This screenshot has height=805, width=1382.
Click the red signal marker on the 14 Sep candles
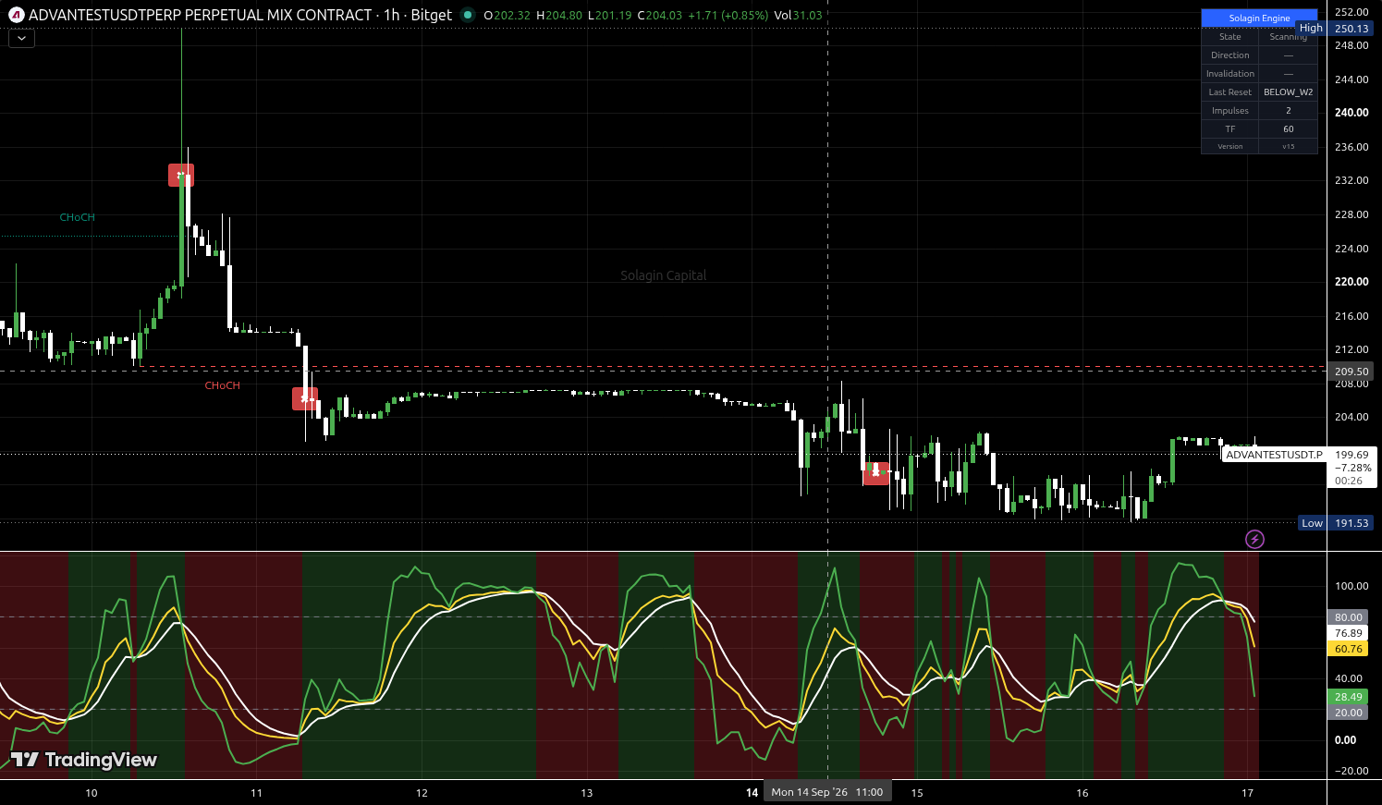(x=876, y=473)
